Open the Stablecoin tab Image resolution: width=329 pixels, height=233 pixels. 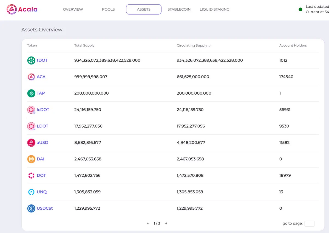(x=179, y=9)
